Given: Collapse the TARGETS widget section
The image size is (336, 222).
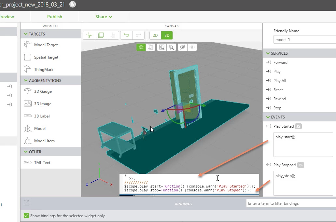Looking at the screenshot, I should [x=26, y=34].
